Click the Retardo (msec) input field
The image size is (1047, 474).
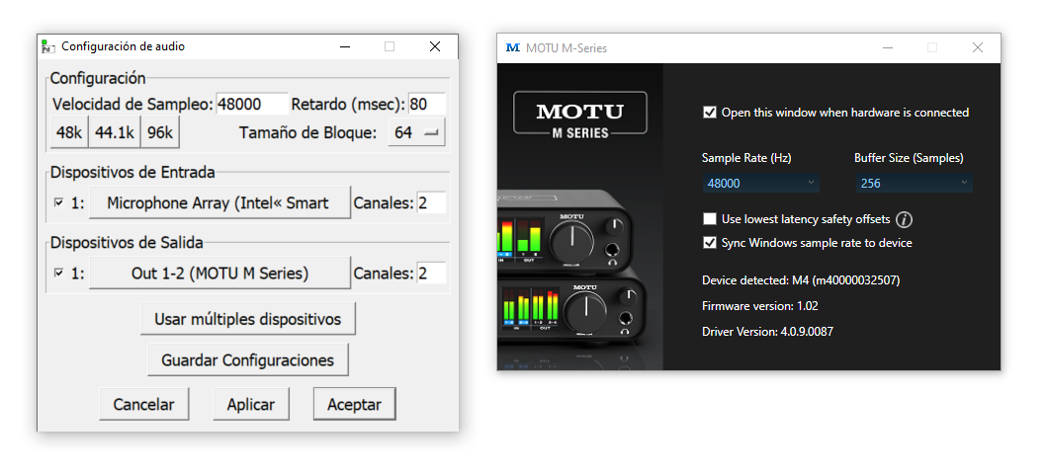coord(427,104)
